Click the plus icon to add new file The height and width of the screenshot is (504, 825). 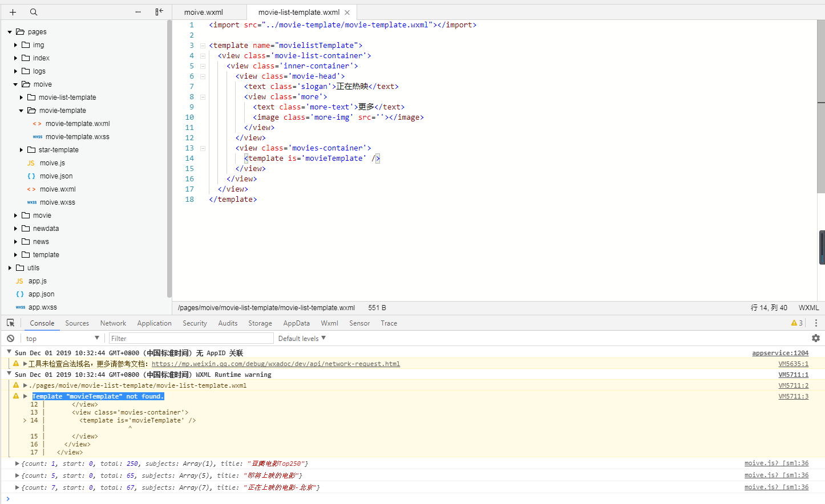pos(13,12)
